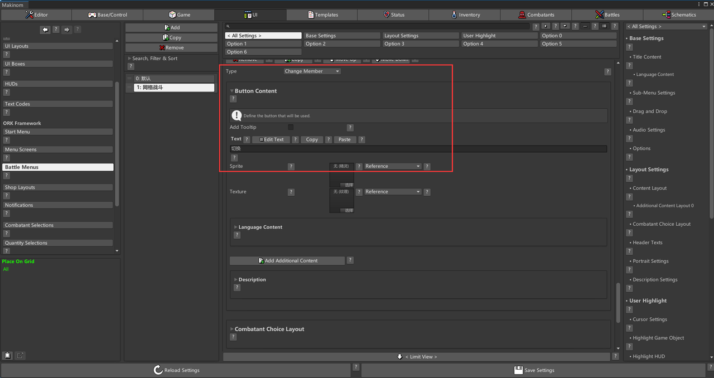The height and width of the screenshot is (378, 714).
Task: Open help next to the back arrow
Action: click(x=56, y=30)
